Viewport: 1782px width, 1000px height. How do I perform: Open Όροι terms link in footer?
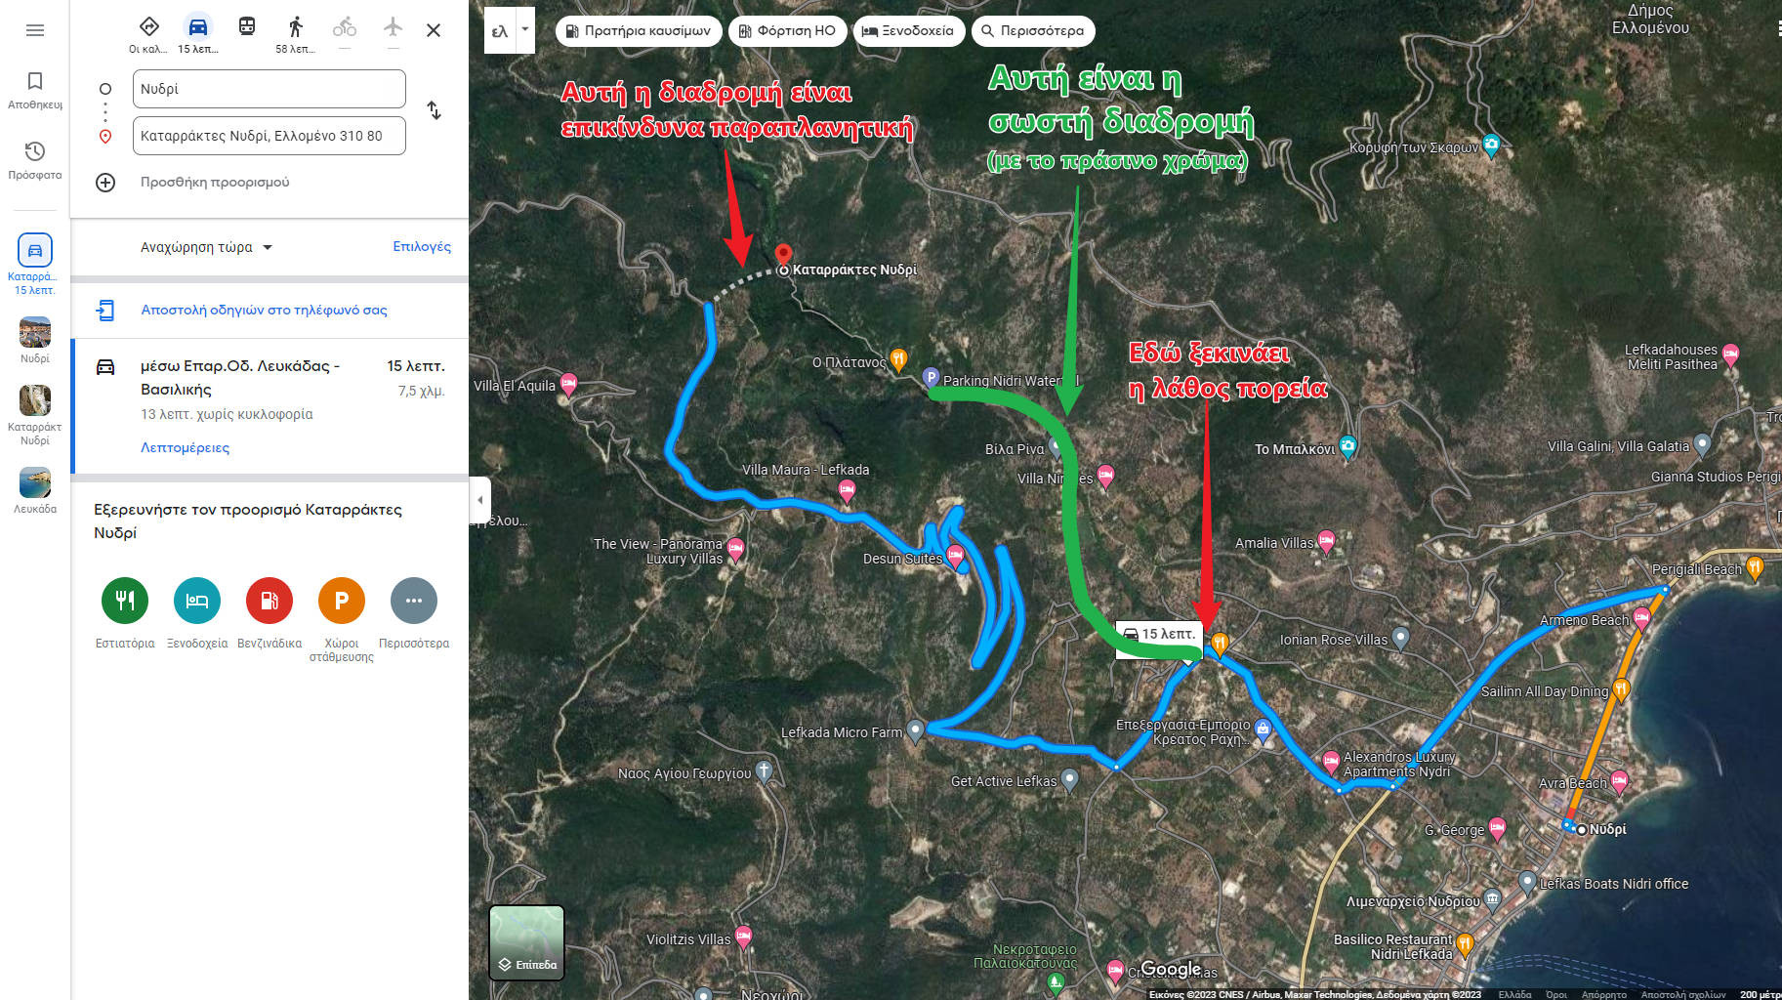(1556, 994)
